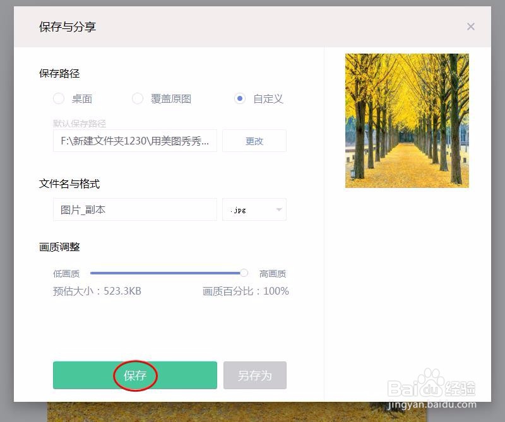Click the file name field 图片_副本

tap(135, 209)
